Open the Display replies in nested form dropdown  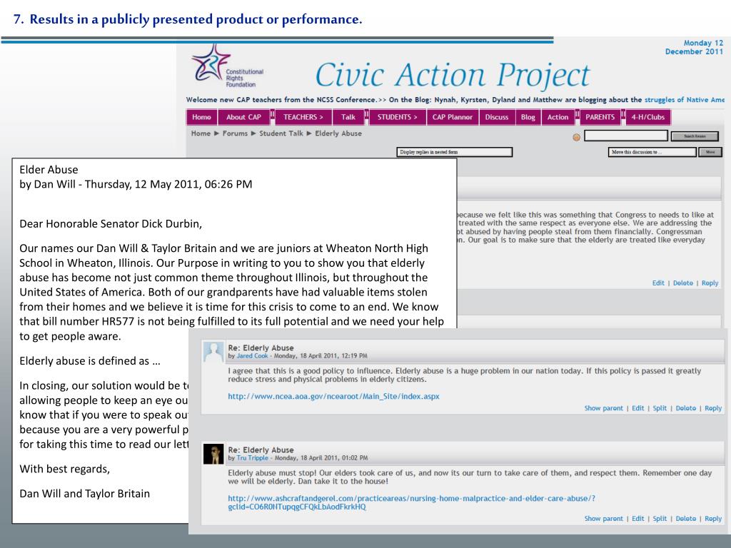click(x=454, y=152)
